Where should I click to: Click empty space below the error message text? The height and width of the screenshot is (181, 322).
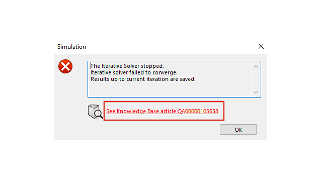[x=170, y=89]
